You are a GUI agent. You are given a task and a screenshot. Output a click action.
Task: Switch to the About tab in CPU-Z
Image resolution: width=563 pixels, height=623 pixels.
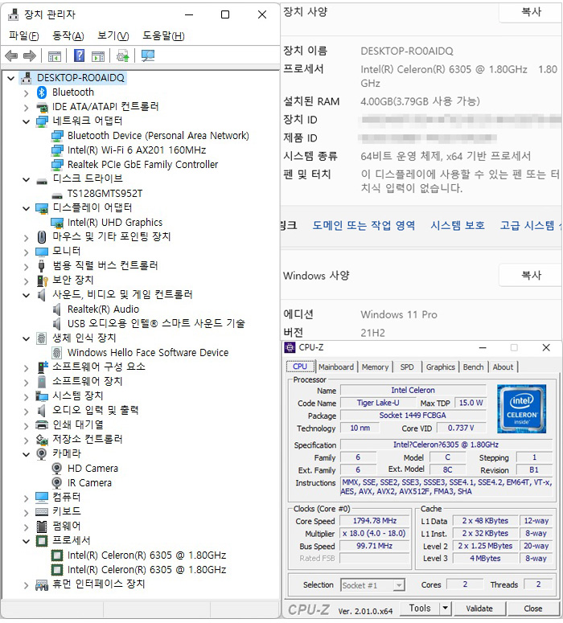(x=503, y=367)
